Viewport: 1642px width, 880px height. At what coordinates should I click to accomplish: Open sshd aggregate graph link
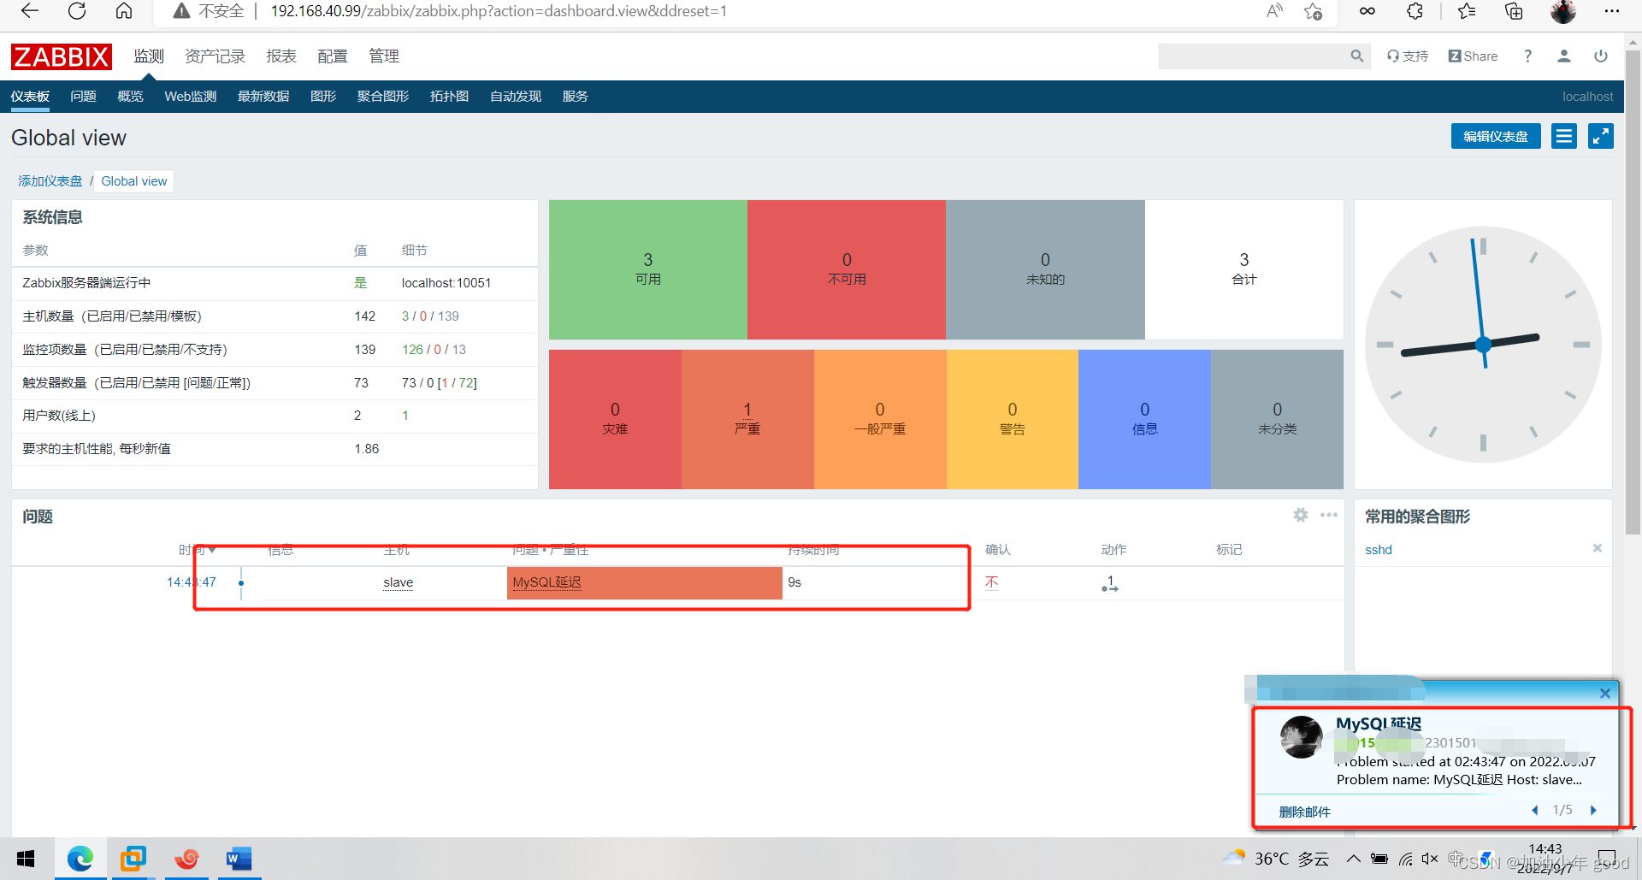click(x=1379, y=550)
